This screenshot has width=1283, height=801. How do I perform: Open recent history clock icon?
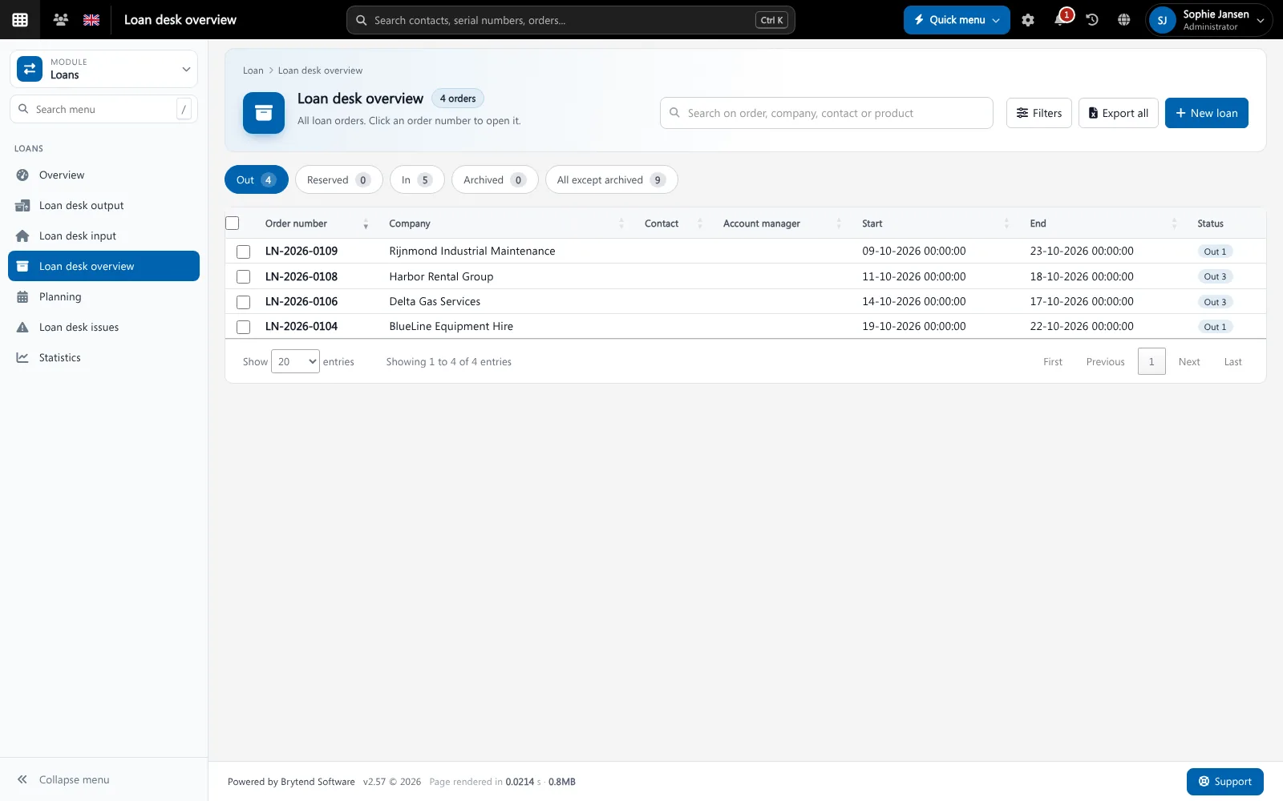pos(1092,20)
